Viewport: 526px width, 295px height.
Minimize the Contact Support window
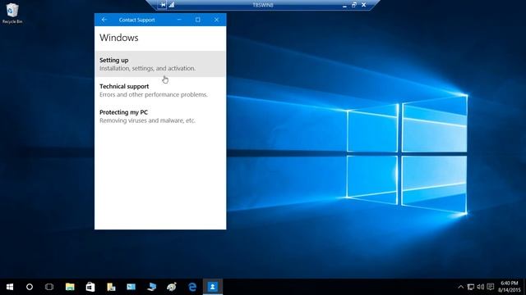(x=179, y=20)
